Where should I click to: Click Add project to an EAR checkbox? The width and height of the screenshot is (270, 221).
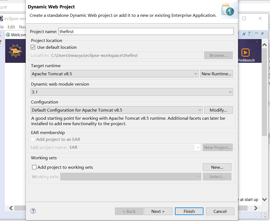33,139
